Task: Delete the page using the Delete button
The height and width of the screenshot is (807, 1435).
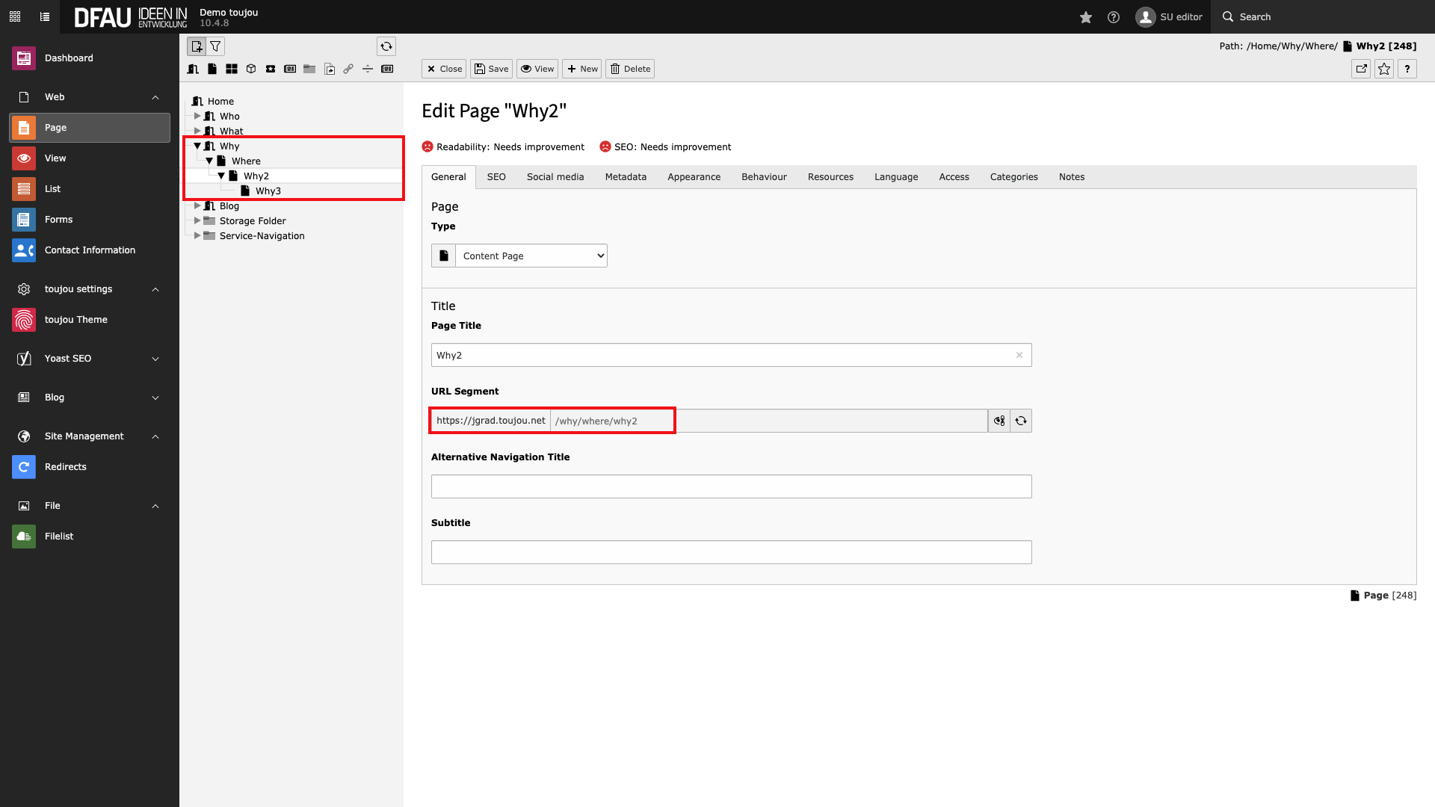Action: point(629,69)
